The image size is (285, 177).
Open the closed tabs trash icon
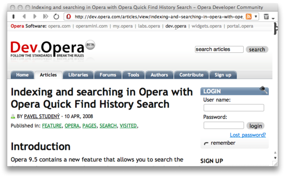click(266, 17)
